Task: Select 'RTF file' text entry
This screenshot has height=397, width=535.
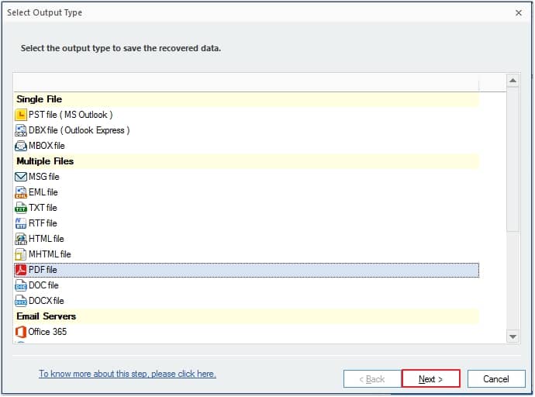Action: pos(43,223)
